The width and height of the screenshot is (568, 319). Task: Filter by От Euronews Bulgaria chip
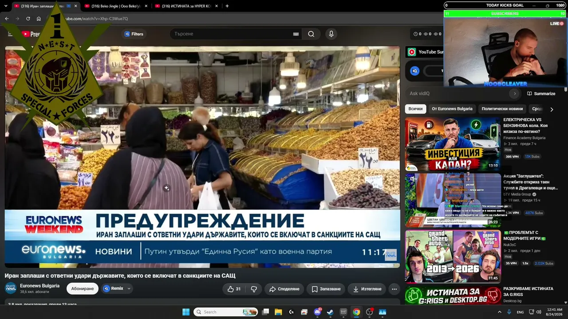[452, 109]
